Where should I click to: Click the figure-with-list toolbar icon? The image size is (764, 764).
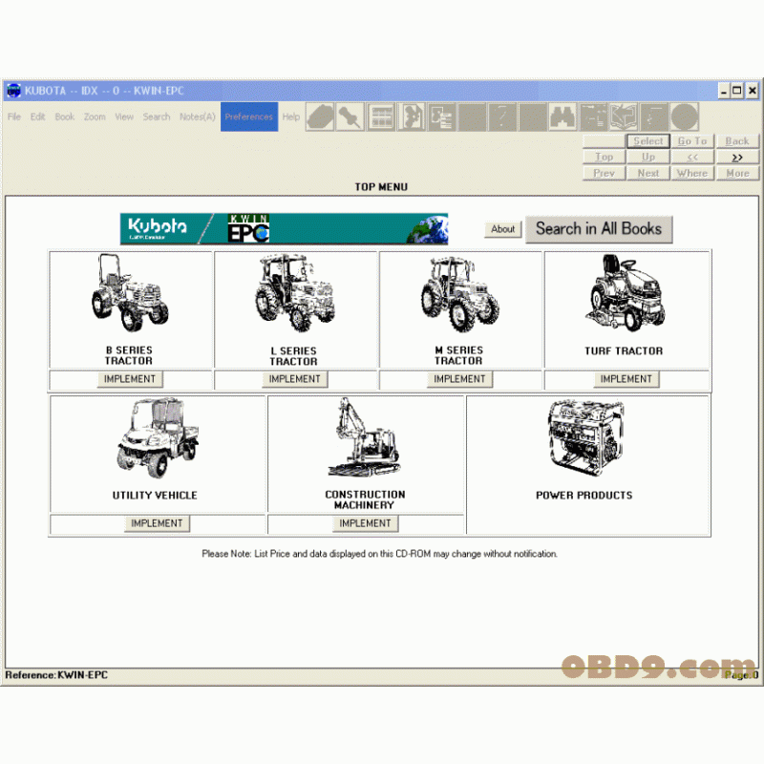tap(442, 117)
